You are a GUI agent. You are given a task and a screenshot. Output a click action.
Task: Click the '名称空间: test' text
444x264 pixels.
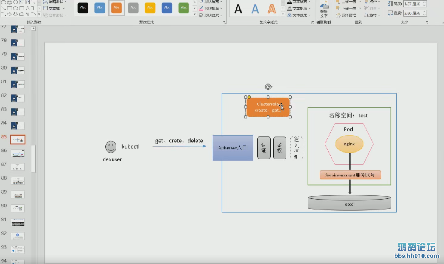[348, 115]
